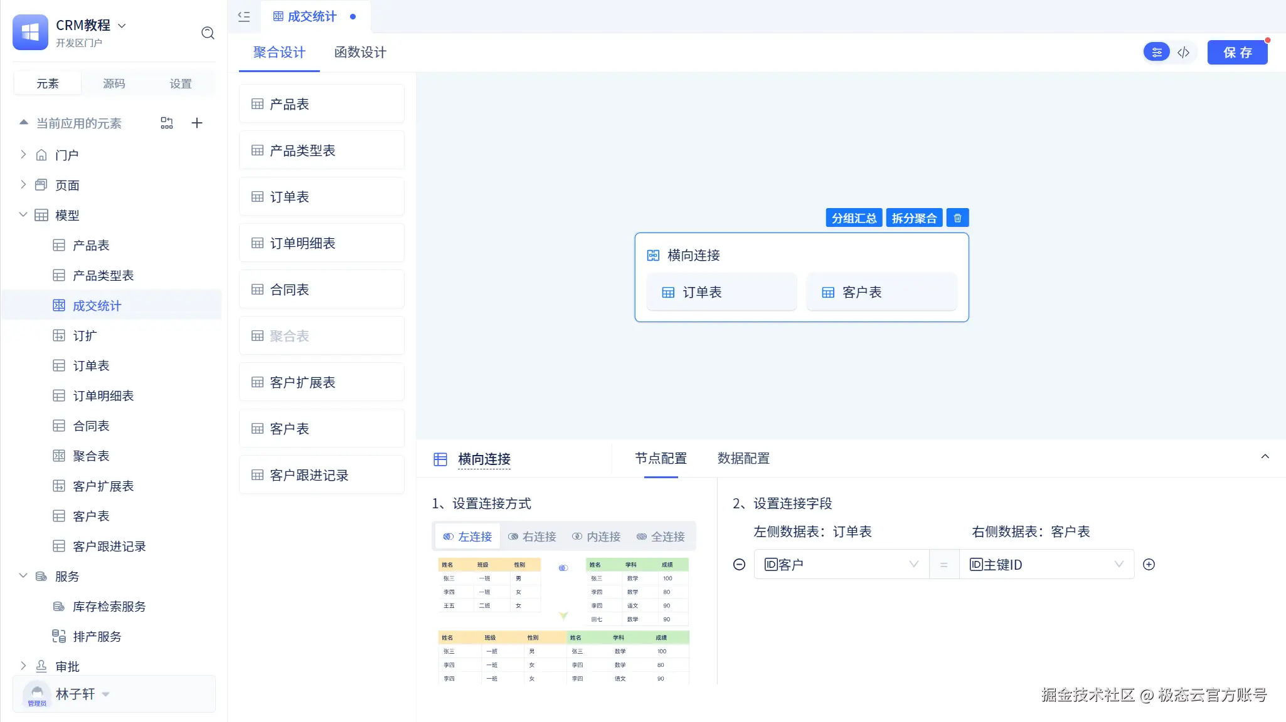Open the 主键ID field dropdown

[x=1046, y=565]
